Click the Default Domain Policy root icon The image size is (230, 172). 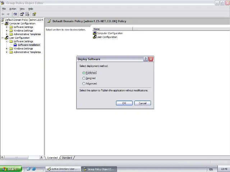pyautogui.click(x=3, y=20)
